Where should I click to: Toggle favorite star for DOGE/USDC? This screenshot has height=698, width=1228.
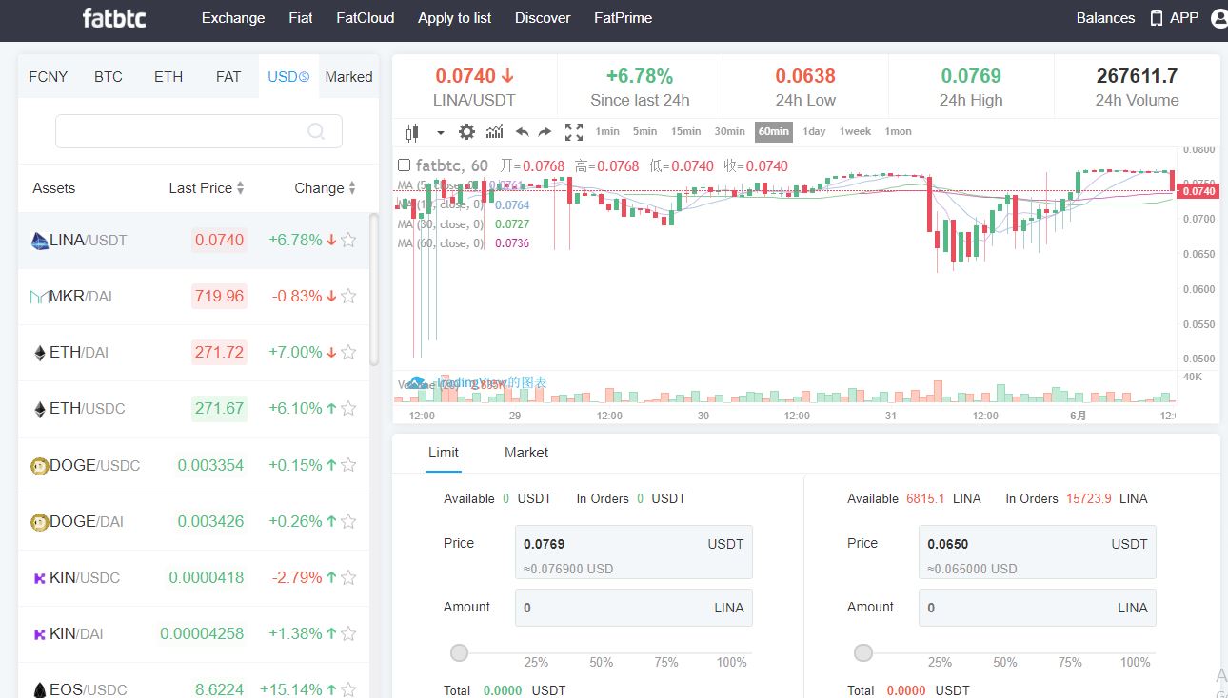point(348,465)
